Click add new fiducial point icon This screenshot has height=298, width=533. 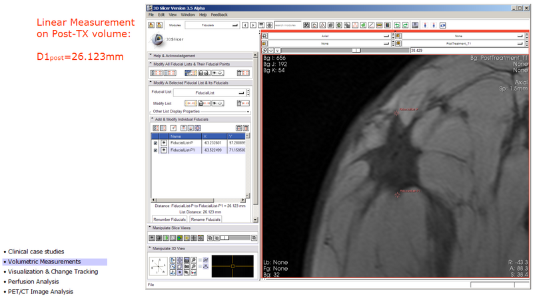tap(173, 128)
